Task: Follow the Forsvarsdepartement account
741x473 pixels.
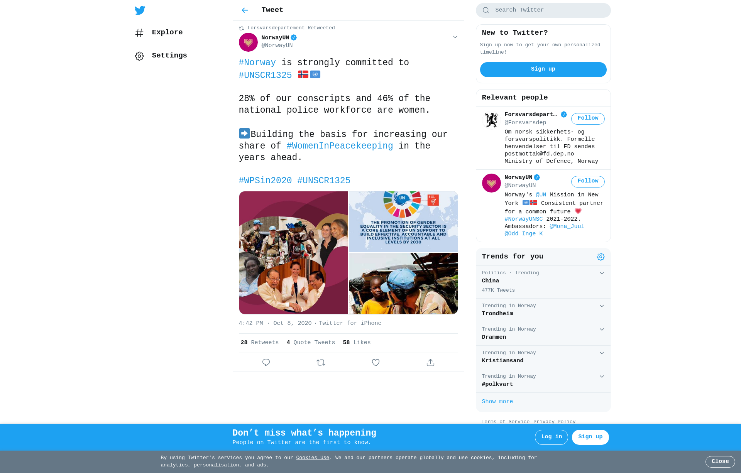Action: click(588, 118)
